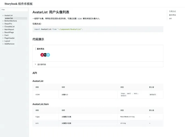Click the default value cell for size
185x137 pixels.
(x=155, y=94)
